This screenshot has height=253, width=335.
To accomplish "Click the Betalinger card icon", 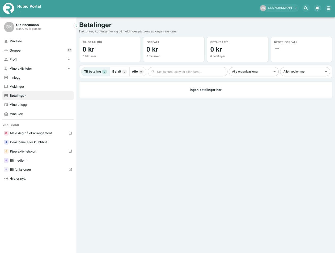I will (x=6, y=96).
